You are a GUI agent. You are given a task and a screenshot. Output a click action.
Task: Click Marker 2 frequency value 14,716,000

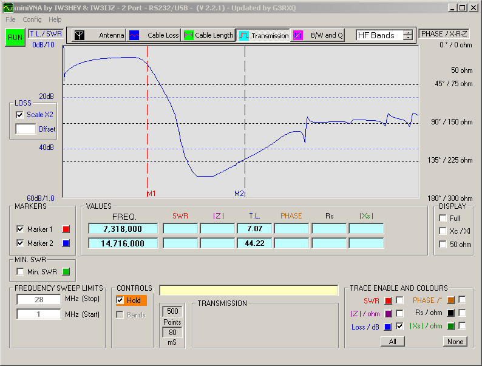pos(123,243)
